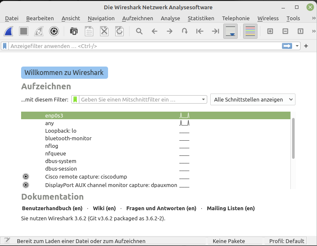Go forward in packet history arrow
Viewport: 317px width, 246px height.
[x=170, y=31]
